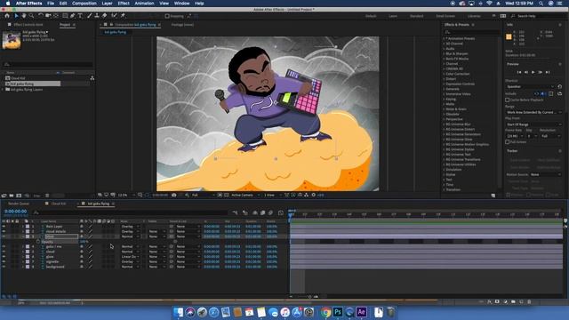Switch to the Cloud Kill timeline tab
The image size is (569, 320).
[x=59, y=204]
